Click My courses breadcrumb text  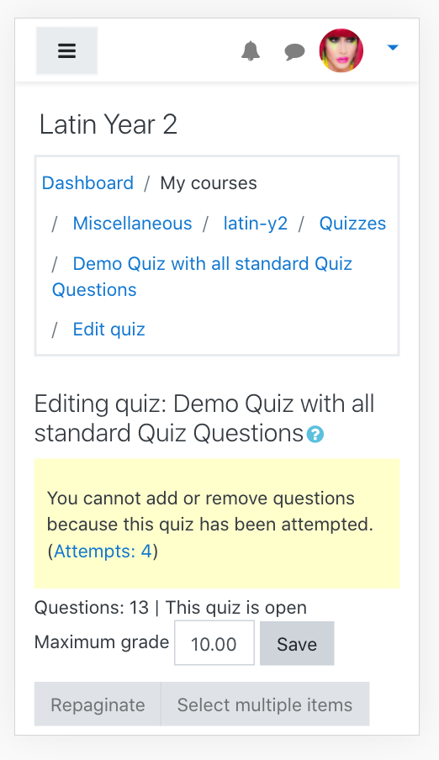click(209, 183)
